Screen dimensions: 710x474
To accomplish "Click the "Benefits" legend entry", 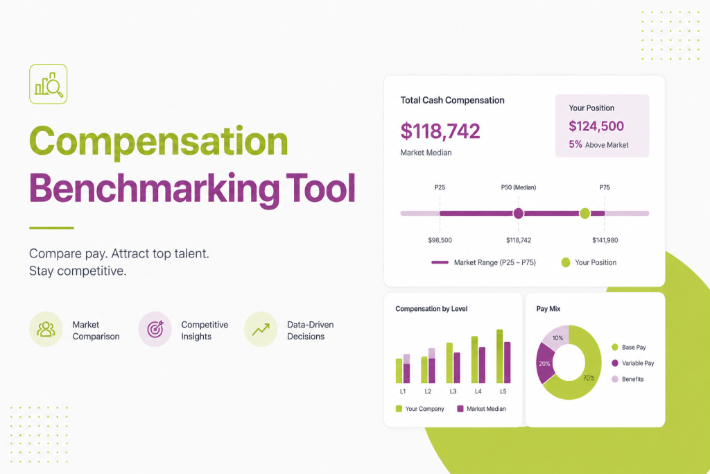I will coord(627,379).
